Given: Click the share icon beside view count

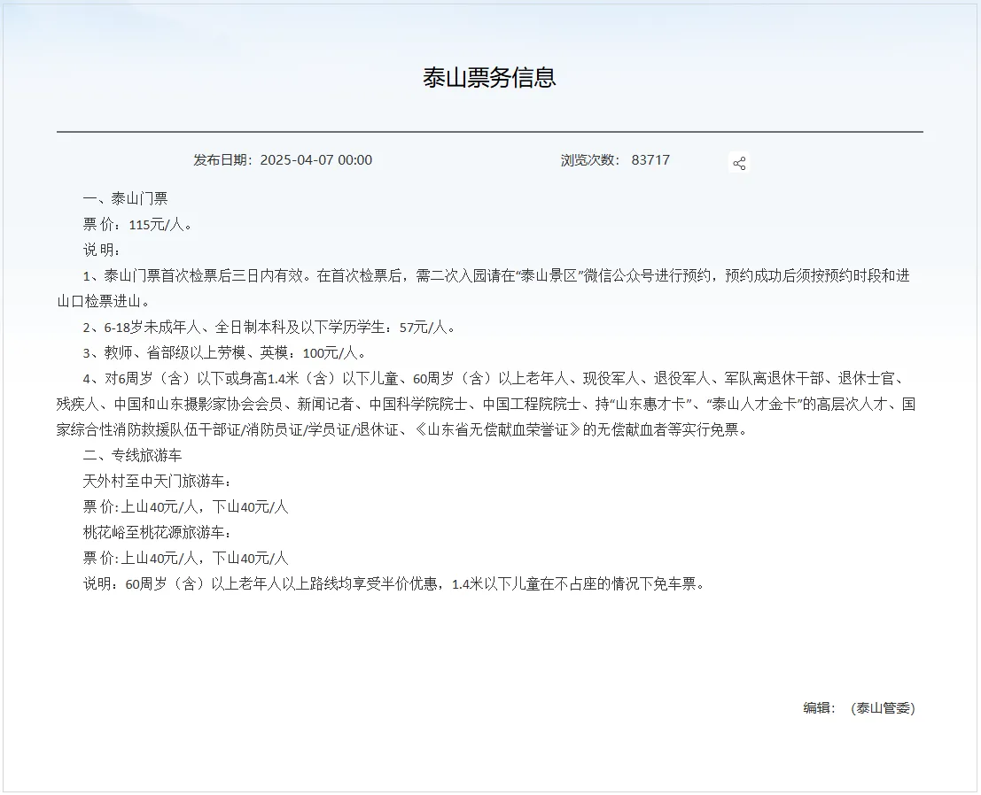Looking at the screenshot, I should pos(739,163).
